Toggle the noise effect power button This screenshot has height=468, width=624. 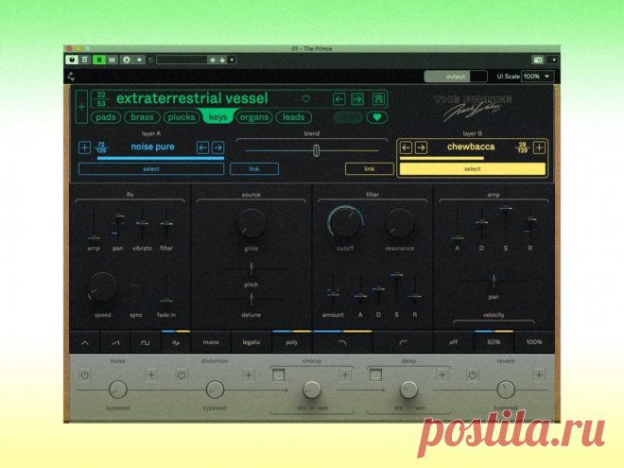(84, 375)
